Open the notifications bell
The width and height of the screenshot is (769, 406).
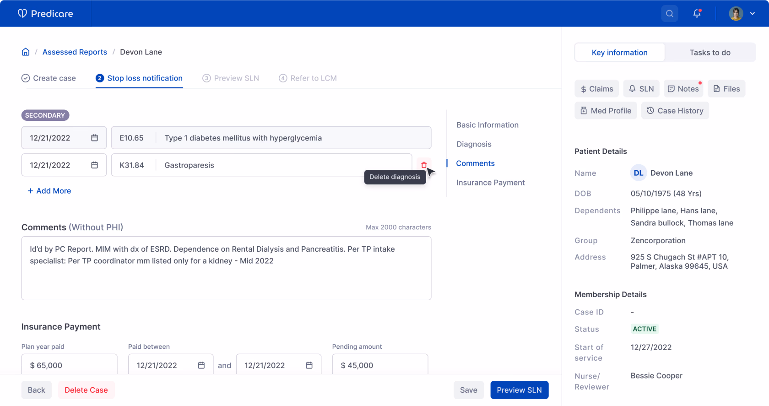[697, 14]
